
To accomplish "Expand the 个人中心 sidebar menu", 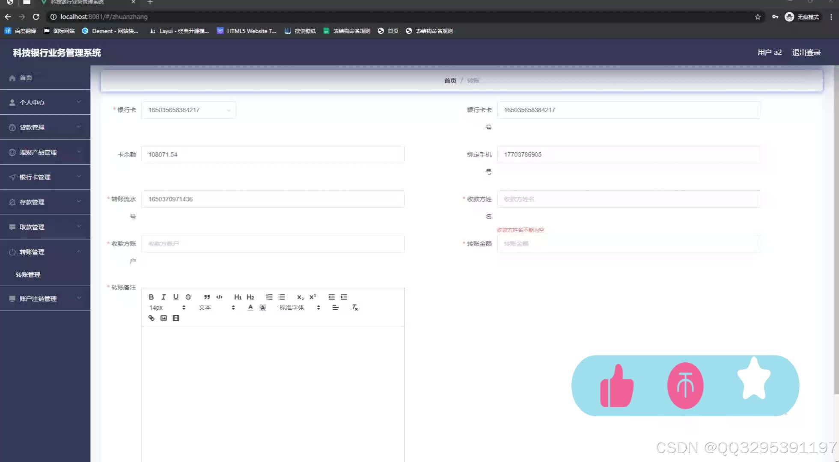I will tap(45, 102).
